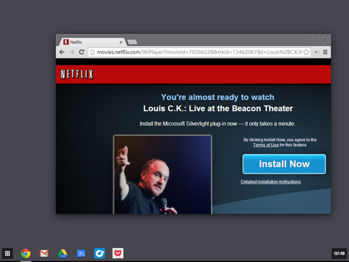Open Google Calendar shelf icon
This screenshot has height=262, width=349.
click(x=81, y=253)
